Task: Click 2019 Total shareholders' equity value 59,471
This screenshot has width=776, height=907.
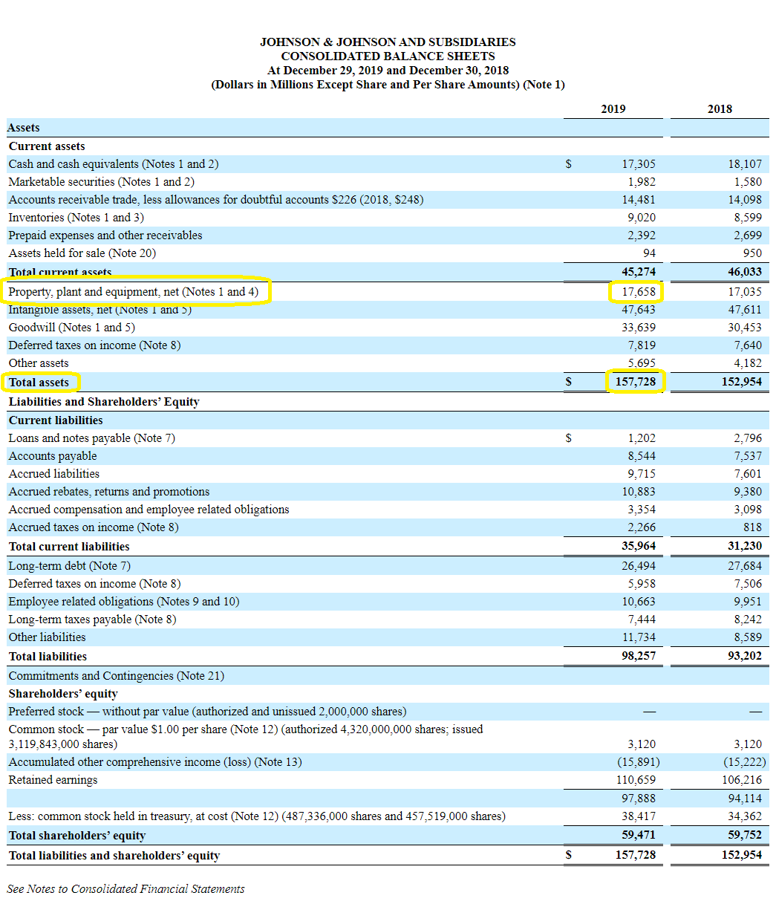Action: click(638, 835)
